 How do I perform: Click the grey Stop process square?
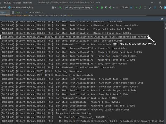[117, 8]
